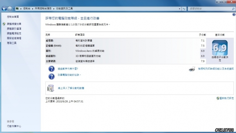Click the printer icon
Image resolution: width=236 pixels, height=133 pixels.
pos(192,69)
